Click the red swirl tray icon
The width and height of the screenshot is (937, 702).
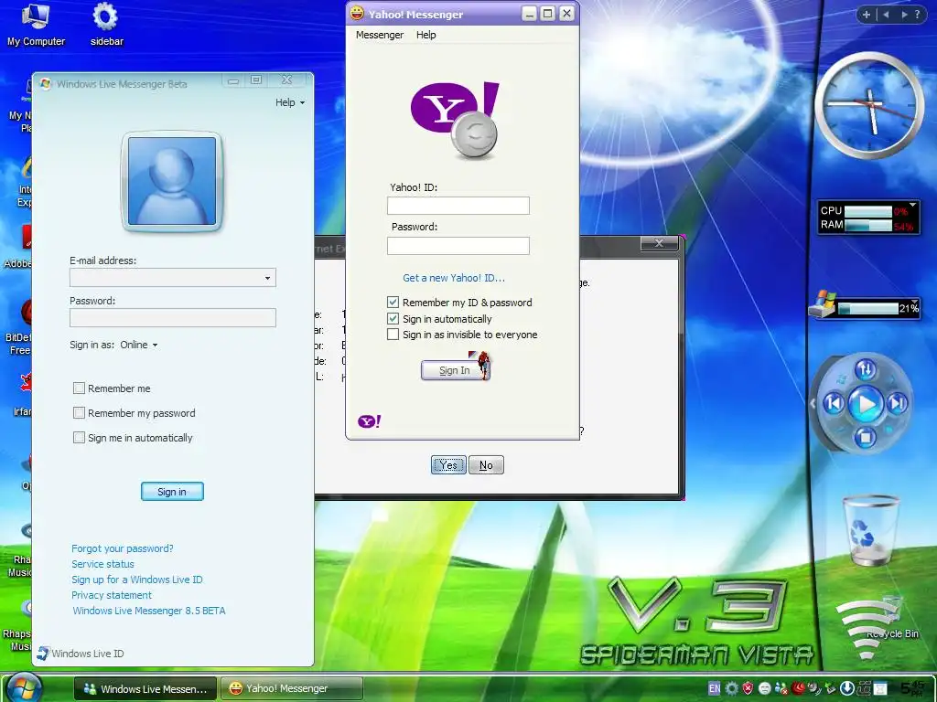(x=797, y=688)
